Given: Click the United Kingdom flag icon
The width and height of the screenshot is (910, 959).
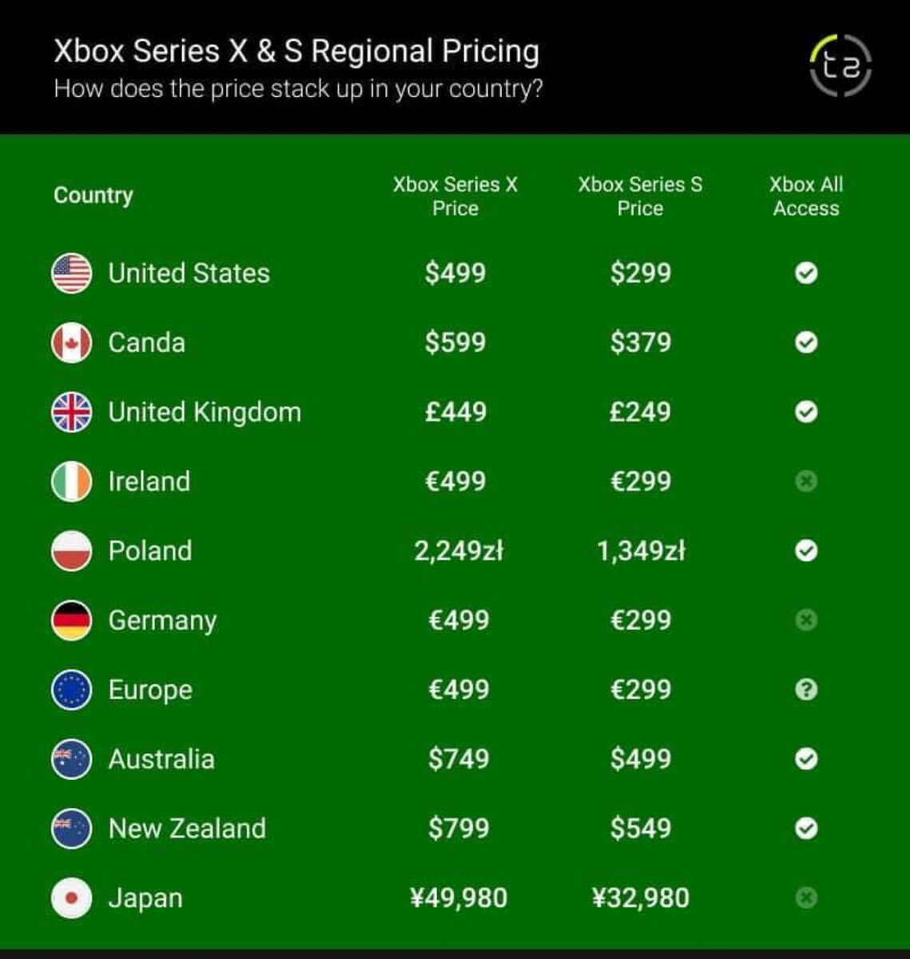Looking at the screenshot, I should [71, 412].
